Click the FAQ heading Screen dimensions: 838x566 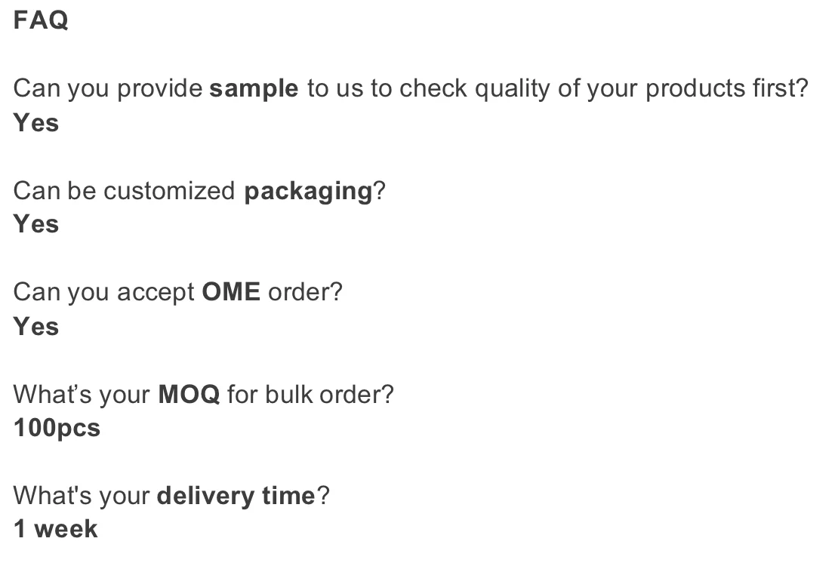(41, 20)
